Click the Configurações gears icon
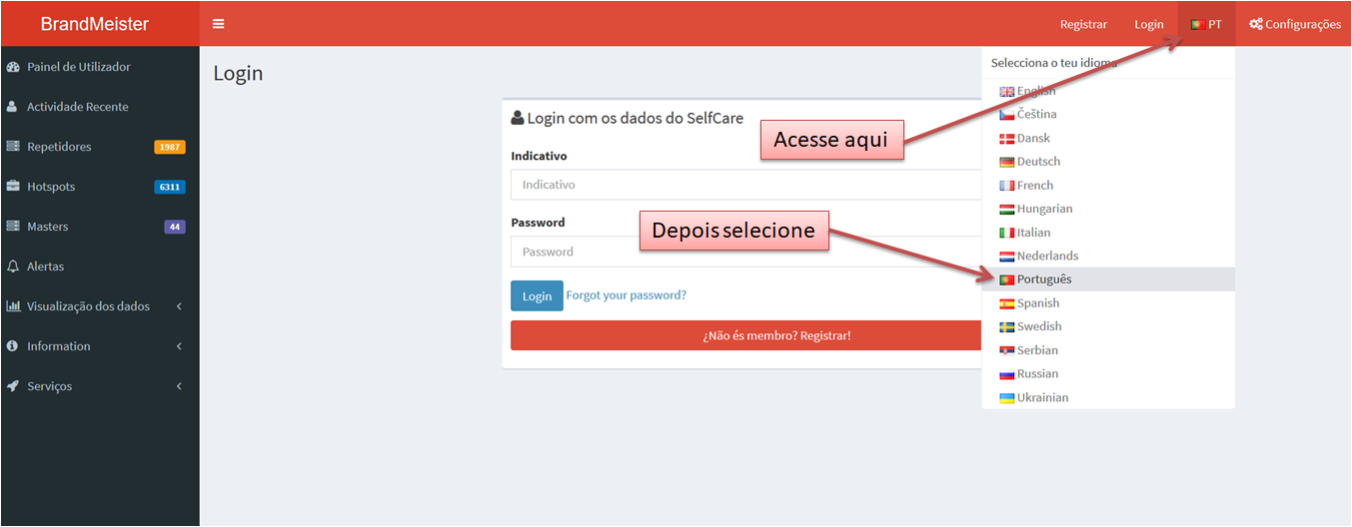 point(1256,24)
